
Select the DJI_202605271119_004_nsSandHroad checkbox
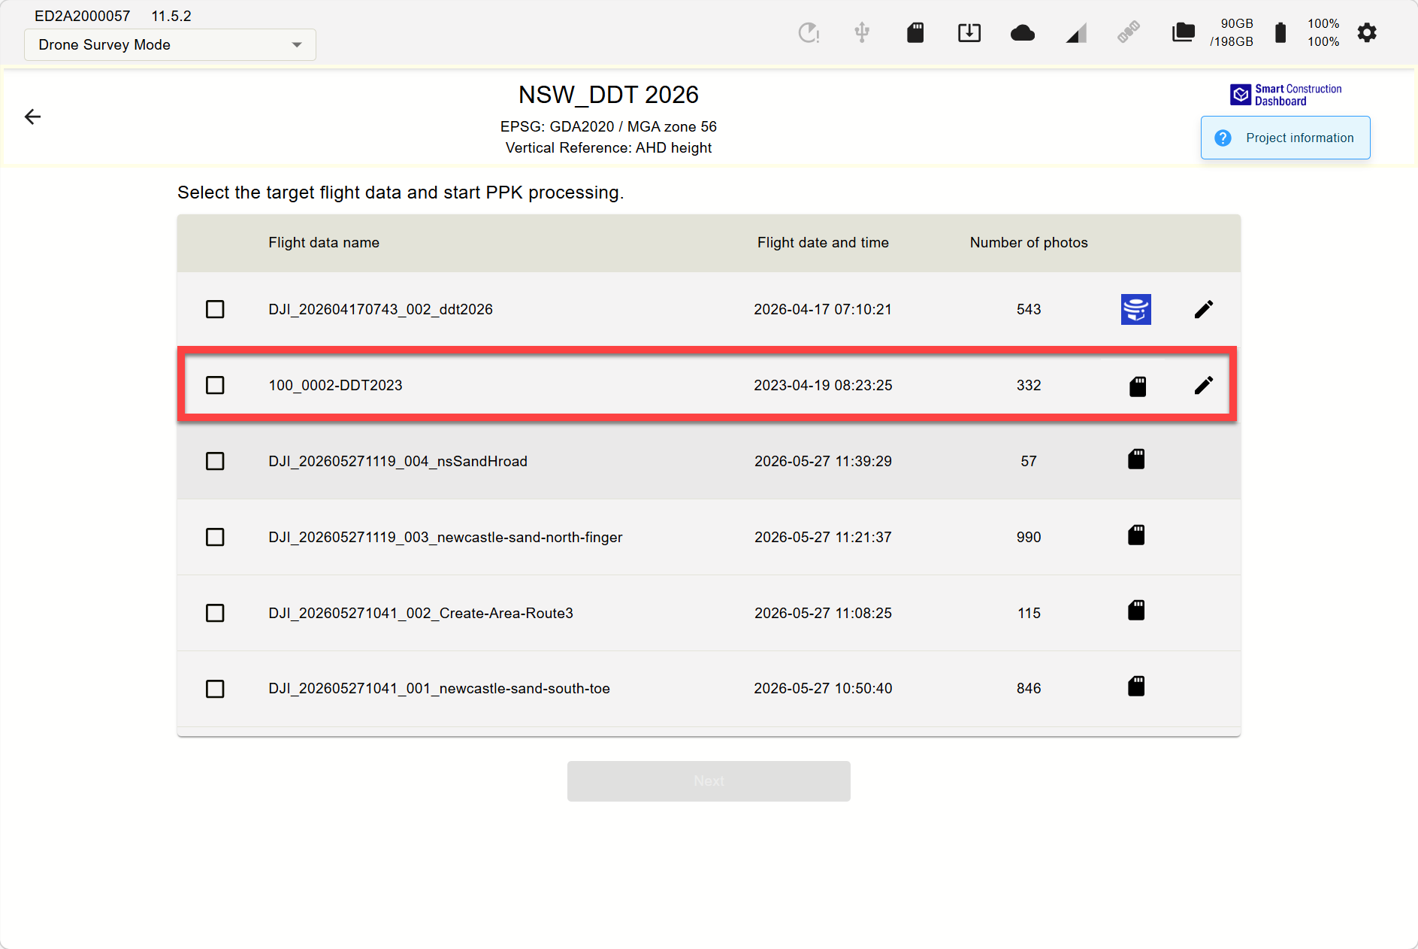[215, 461]
